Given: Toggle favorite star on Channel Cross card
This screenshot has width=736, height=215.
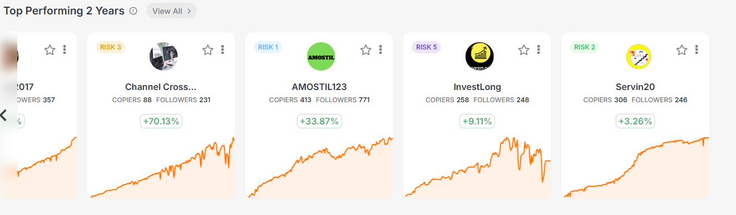Looking at the screenshot, I should (x=208, y=50).
